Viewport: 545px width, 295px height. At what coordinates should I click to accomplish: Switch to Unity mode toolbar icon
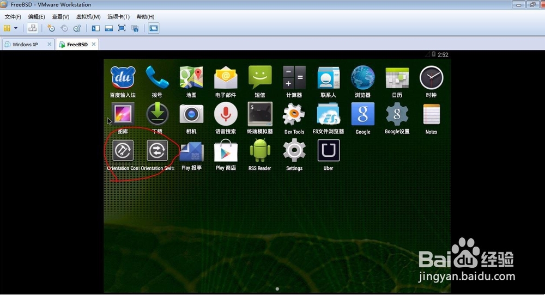tap(135, 28)
